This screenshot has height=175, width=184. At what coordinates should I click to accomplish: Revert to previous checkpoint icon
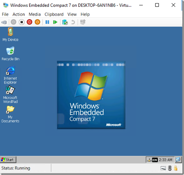[73, 22]
